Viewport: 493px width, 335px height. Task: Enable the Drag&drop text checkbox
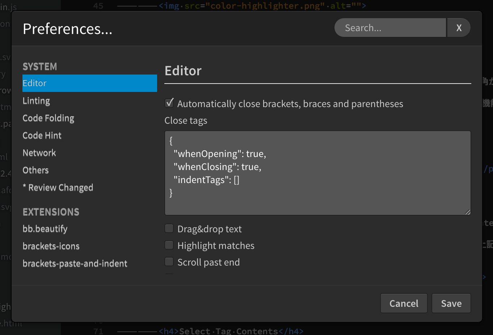click(169, 228)
